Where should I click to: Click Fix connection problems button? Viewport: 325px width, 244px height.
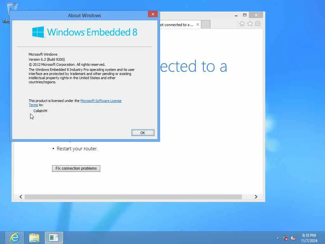pyautogui.click(x=76, y=168)
